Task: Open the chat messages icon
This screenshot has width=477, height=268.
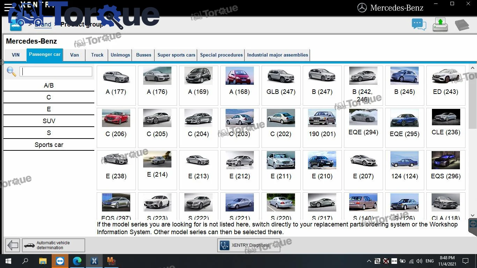Action: pos(419,24)
